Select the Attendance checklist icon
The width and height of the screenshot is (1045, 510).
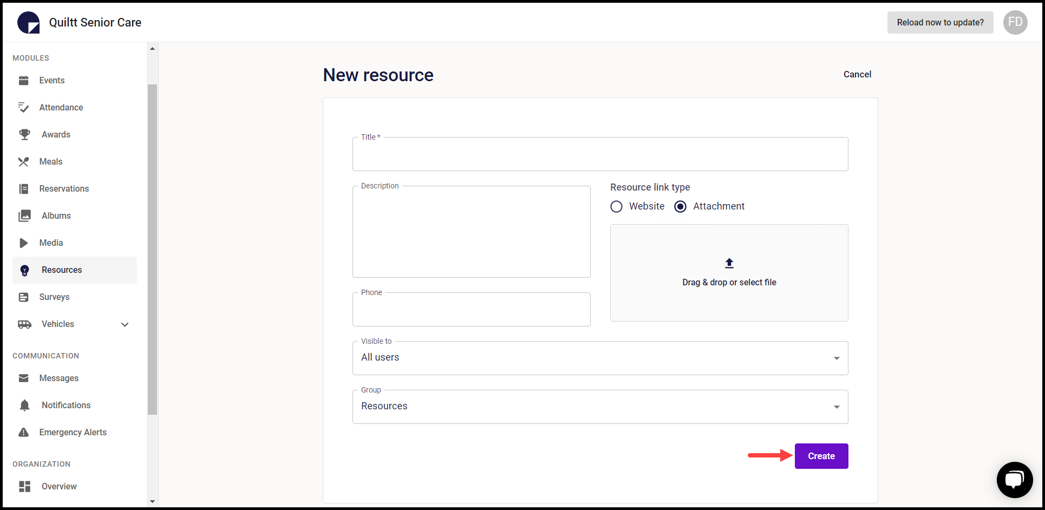click(x=24, y=107)
